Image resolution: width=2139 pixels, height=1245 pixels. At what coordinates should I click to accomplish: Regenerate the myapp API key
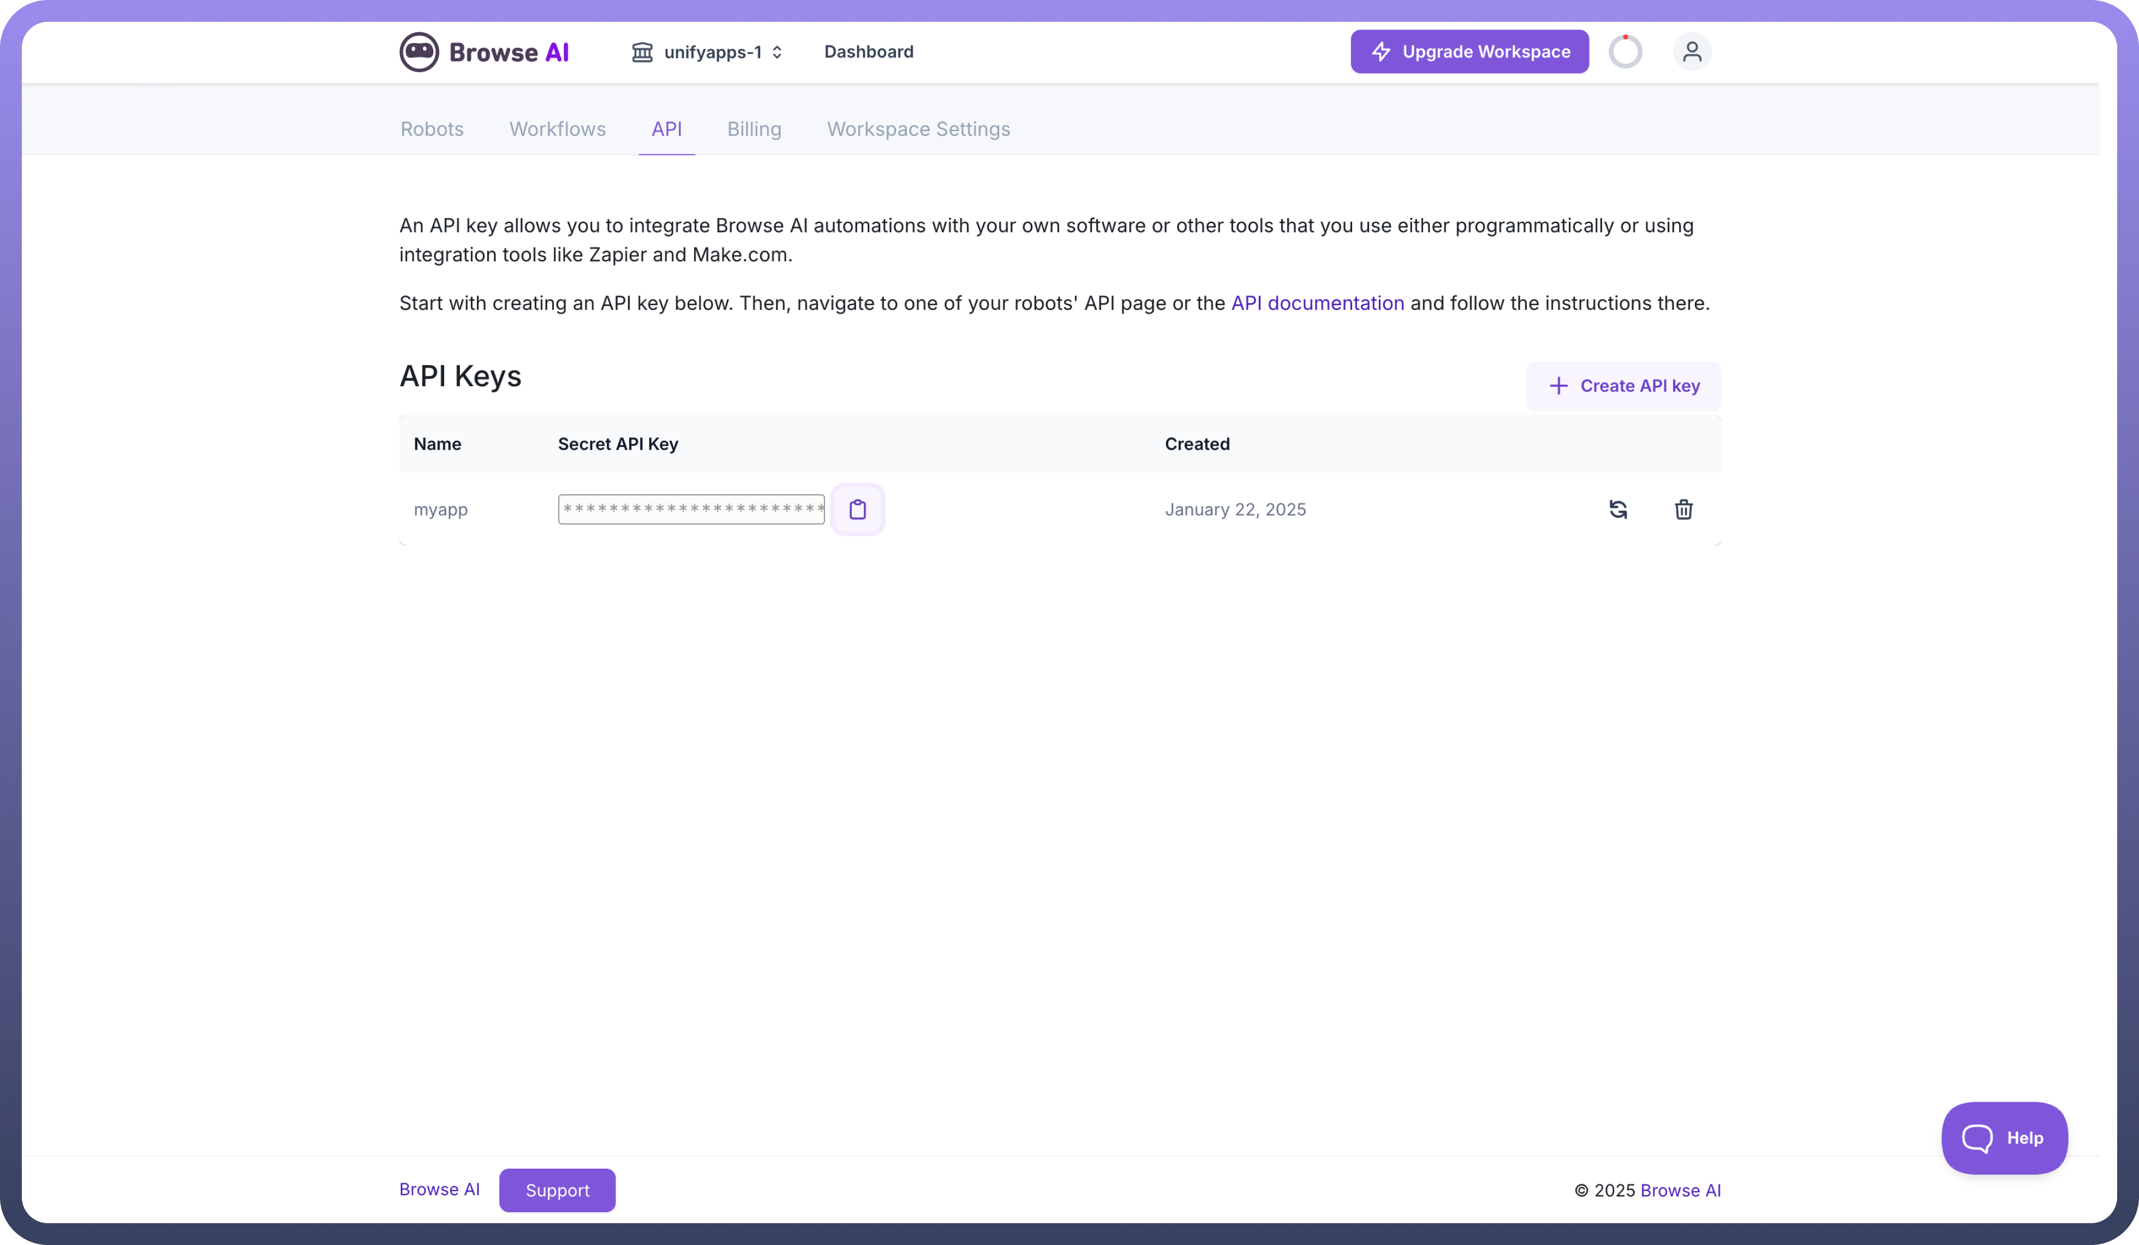coord(1618,509)
